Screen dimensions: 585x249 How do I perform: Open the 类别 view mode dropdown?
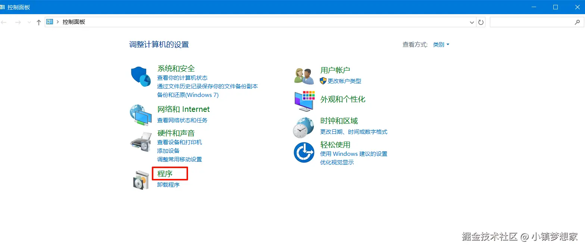441,44
